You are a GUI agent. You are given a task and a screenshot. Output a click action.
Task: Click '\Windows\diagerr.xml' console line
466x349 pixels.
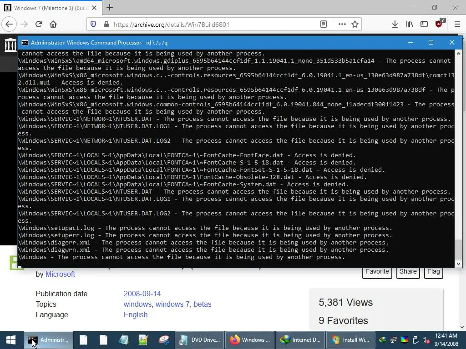coord(203,243)
